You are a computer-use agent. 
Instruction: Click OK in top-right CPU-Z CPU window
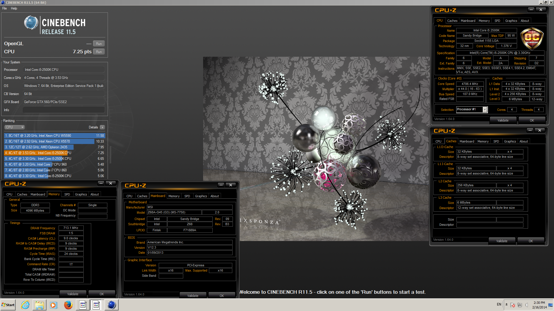point(532,120)
